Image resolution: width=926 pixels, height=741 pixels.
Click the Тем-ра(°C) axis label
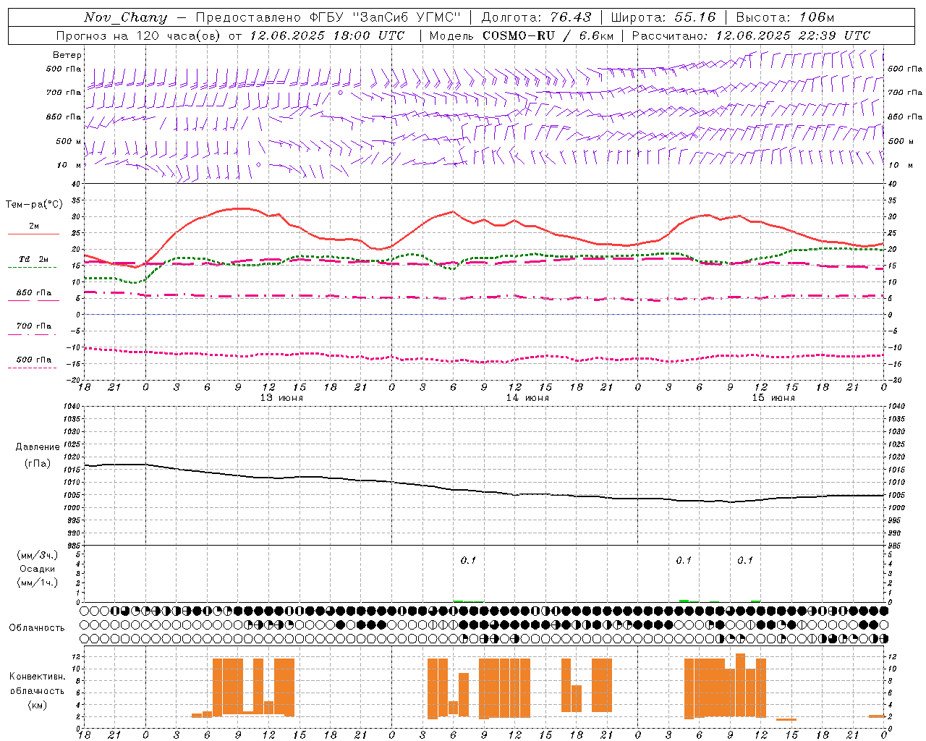pos(34,205)
